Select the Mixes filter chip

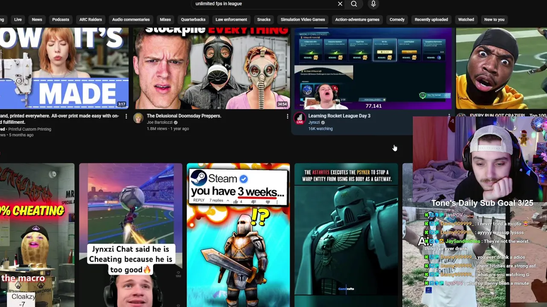pos(165,20)
